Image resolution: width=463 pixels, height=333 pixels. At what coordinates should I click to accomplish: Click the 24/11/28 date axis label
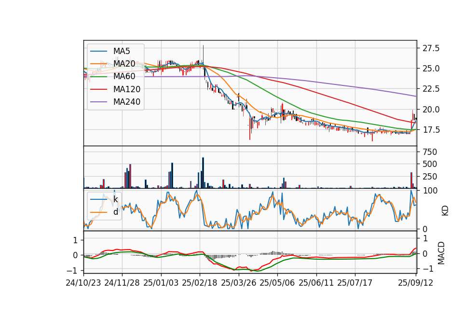[122, 283]
